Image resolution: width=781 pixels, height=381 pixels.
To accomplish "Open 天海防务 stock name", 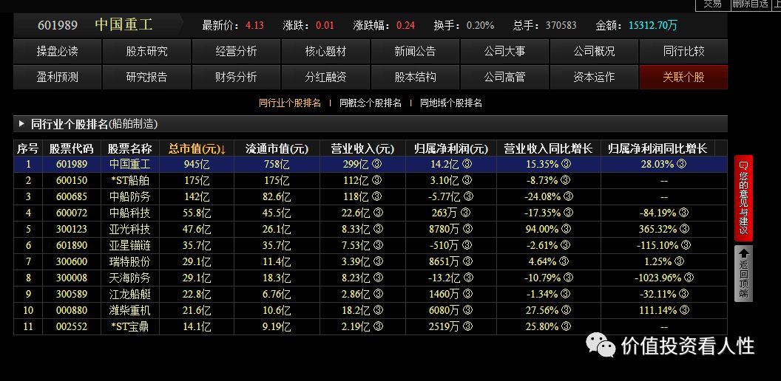I will click(x=130, y=278).
